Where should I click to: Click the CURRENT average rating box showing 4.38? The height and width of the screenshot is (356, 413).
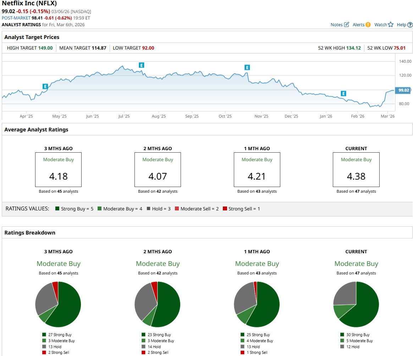pos(356,170)
